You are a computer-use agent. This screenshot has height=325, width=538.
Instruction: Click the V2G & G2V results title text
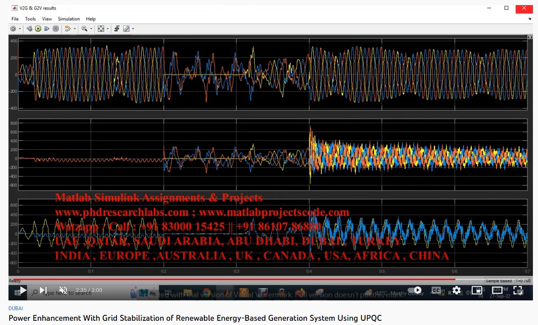point(38,8)
